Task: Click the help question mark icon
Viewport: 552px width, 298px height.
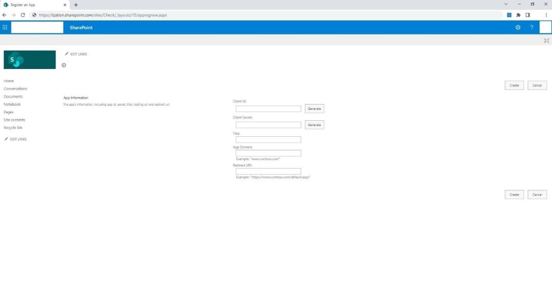Action: [532, 27]
